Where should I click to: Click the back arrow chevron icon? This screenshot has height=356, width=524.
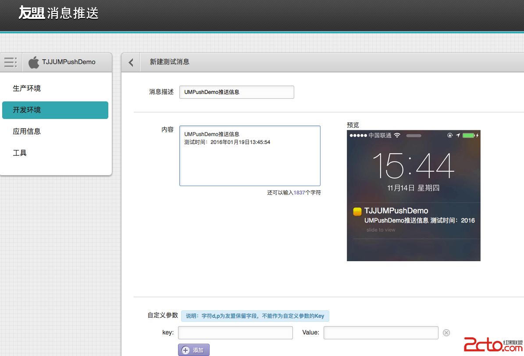point(131,62)
